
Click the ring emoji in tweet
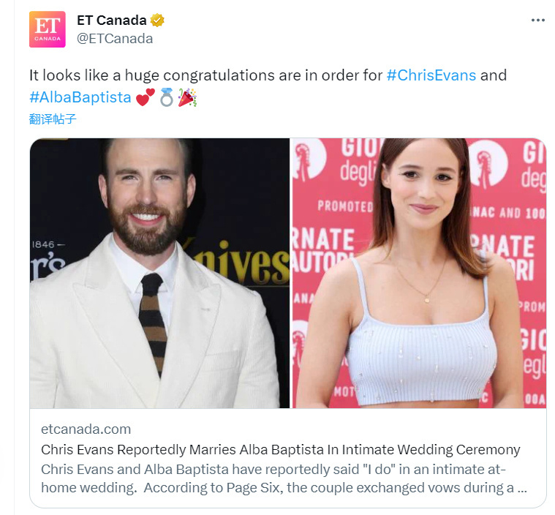167,97
